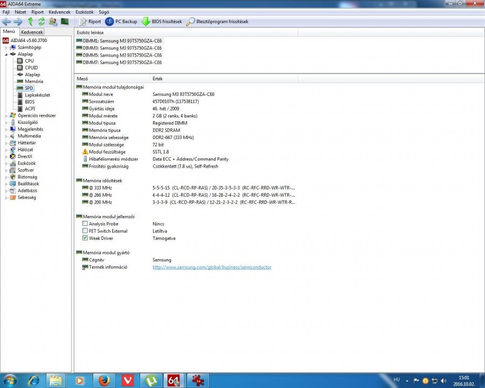The width and height of the screenshot is (485, 388).
Task: Expand the Háttértár tree node
Action: [x=6, y=143]
